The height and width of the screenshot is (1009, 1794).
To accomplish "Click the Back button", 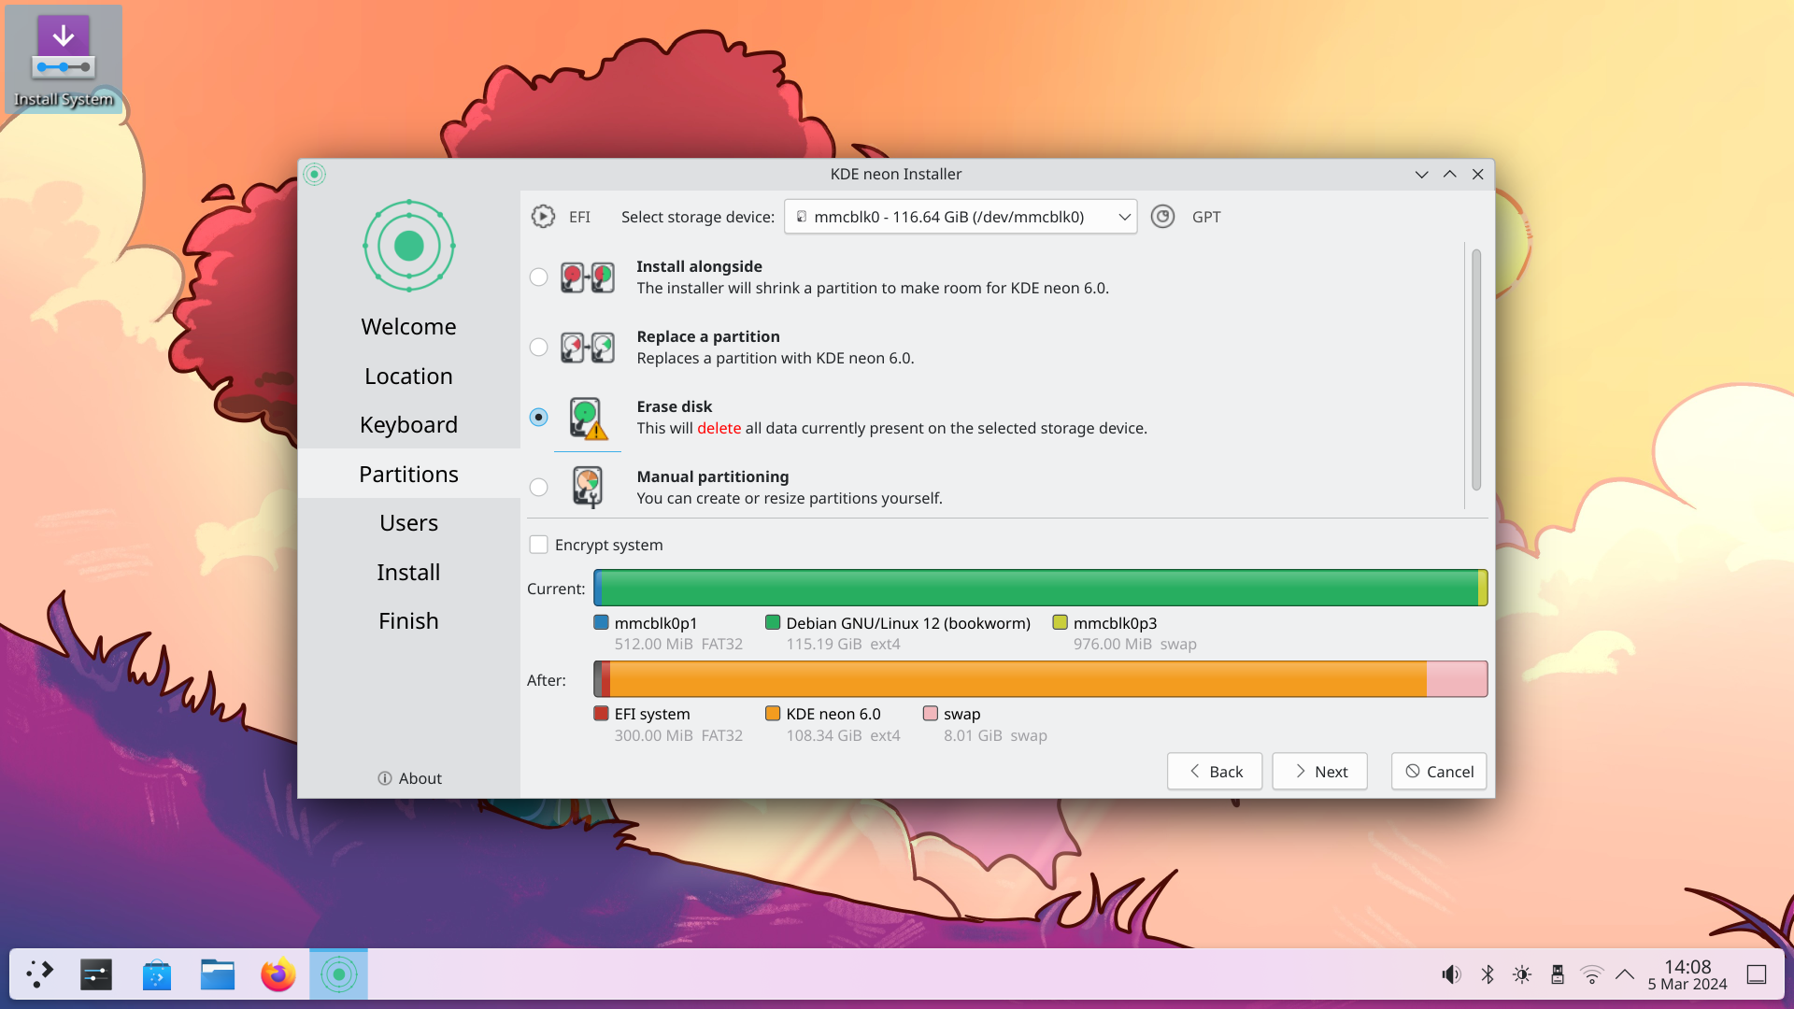I will pos(1215,772).
